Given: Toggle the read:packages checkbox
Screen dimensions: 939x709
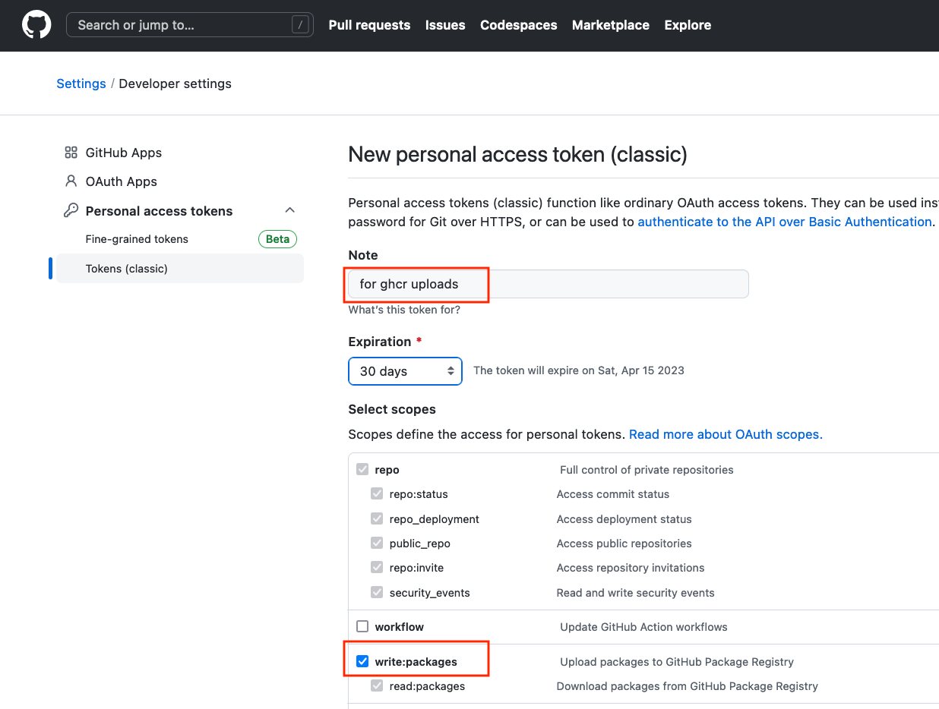Looking at the screenshot, I should (x=377, y=685).
